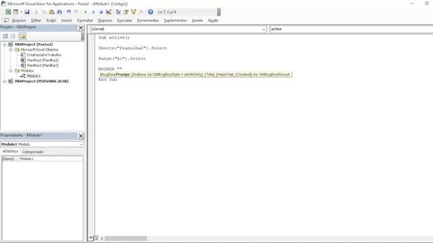The width and height of the screenshot is (433, 243).
Task: Click the 'Range("A1").Select' code line
Action: [122, 59]
